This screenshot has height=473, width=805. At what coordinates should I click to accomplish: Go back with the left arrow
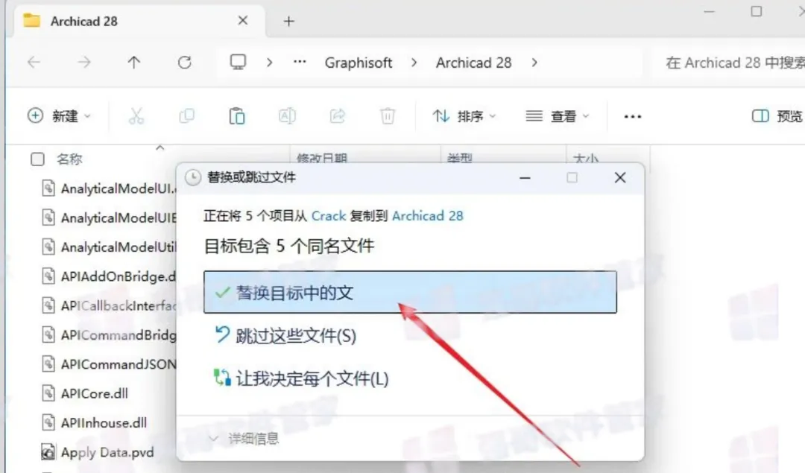click(34, 63)
